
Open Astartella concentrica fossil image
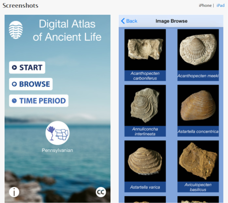198,105
